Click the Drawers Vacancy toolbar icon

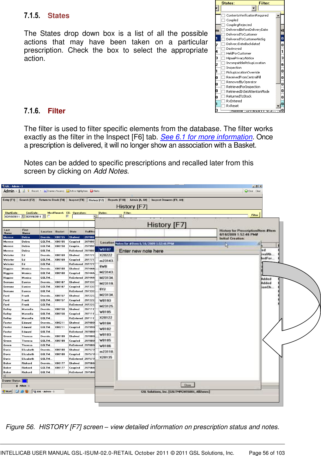pos(53,191)
